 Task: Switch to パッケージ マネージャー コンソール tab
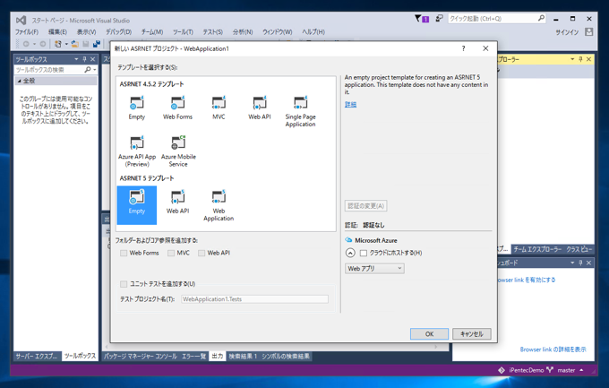[141, 356]
